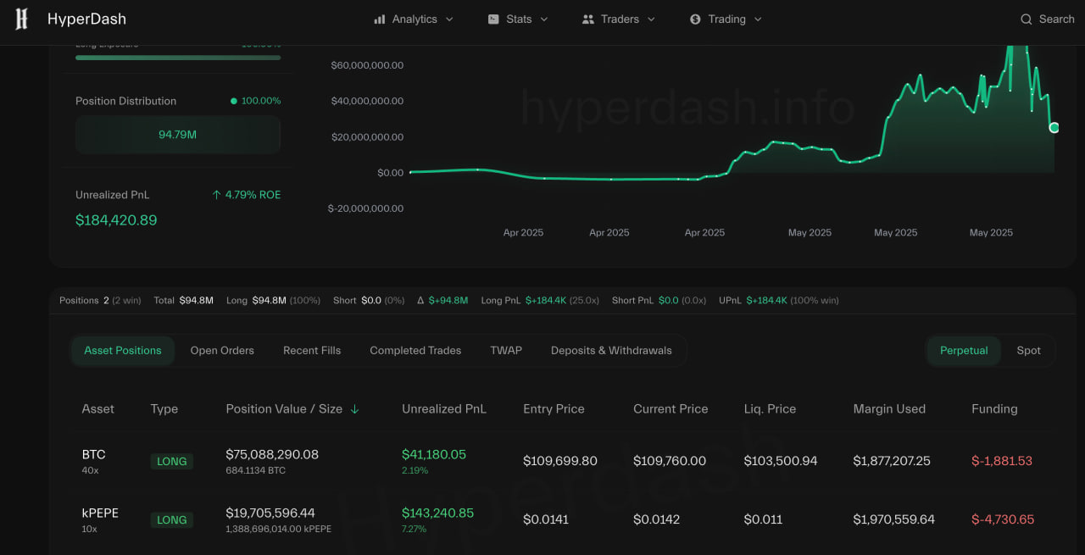Click the Analytics bar-chart icon

click(x=380, y=19)
